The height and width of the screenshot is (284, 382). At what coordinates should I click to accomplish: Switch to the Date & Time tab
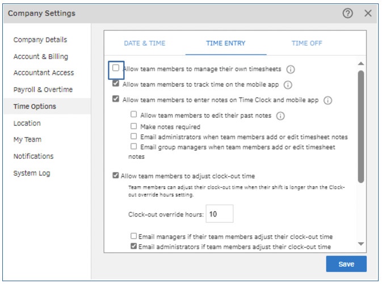[145, 43]
